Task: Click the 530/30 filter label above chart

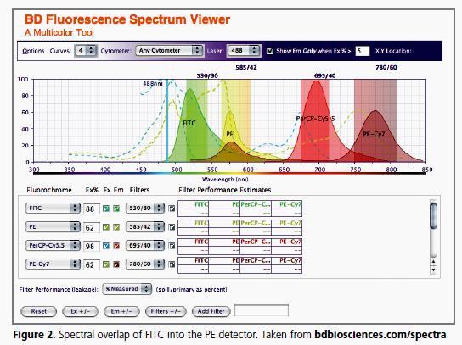Action: coord(207,76)
